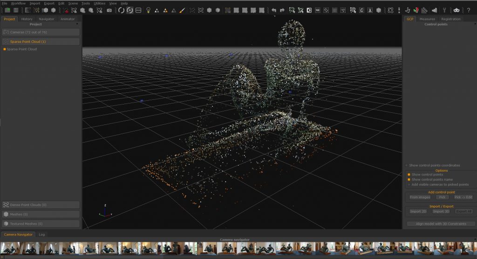The height and width of the screenshot is (259, 477).
Task: Switch to the Measures tab
Action: (427, 19)
